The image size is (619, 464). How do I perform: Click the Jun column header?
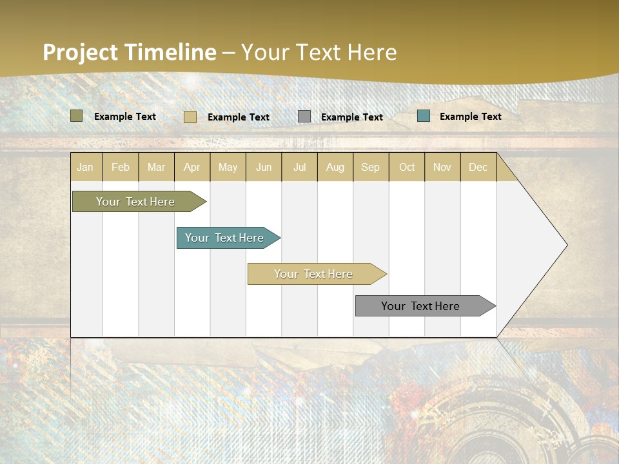click(x=264, y=167)
